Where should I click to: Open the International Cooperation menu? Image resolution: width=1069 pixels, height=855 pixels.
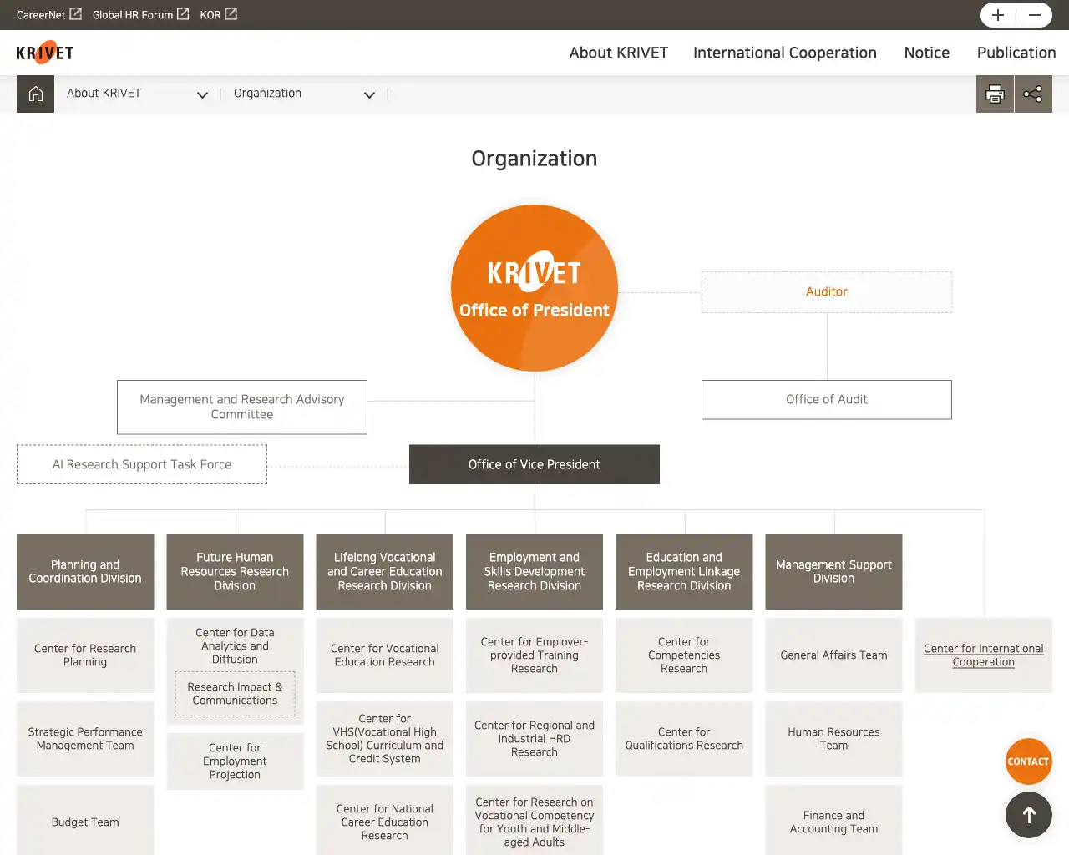785,53
